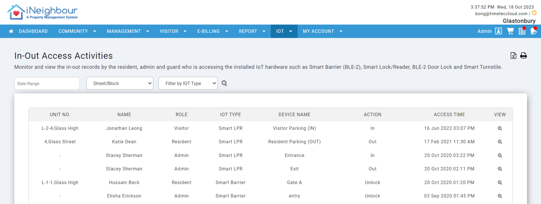541x204 pixels.
Task: Expand the Filter by IOT Type dropdown
Action: (188, 83)
